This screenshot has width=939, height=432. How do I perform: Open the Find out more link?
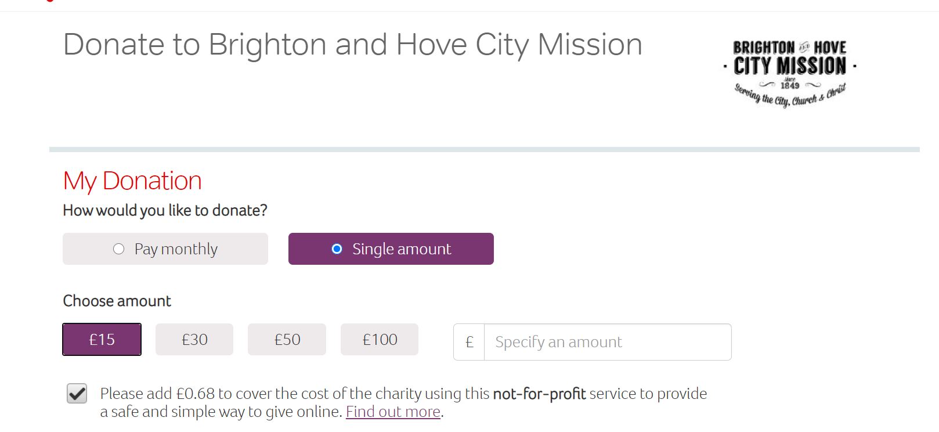[393, 412]
